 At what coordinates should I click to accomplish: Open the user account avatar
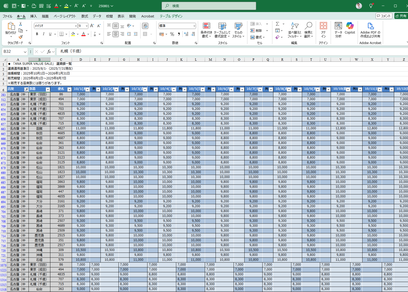[x=359, y=6]
